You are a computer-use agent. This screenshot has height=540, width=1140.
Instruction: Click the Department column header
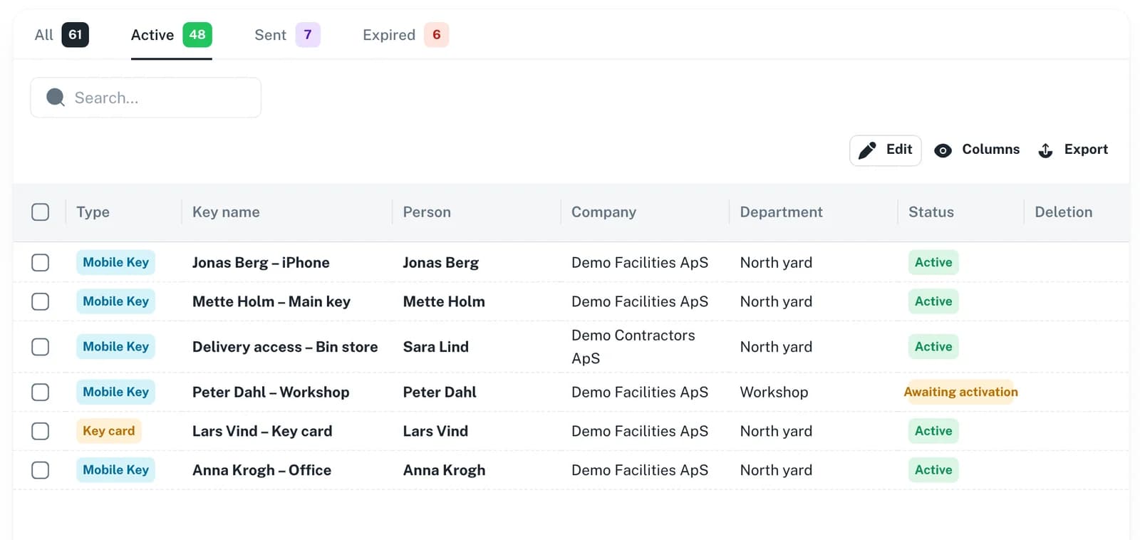(x=781, y=212)
